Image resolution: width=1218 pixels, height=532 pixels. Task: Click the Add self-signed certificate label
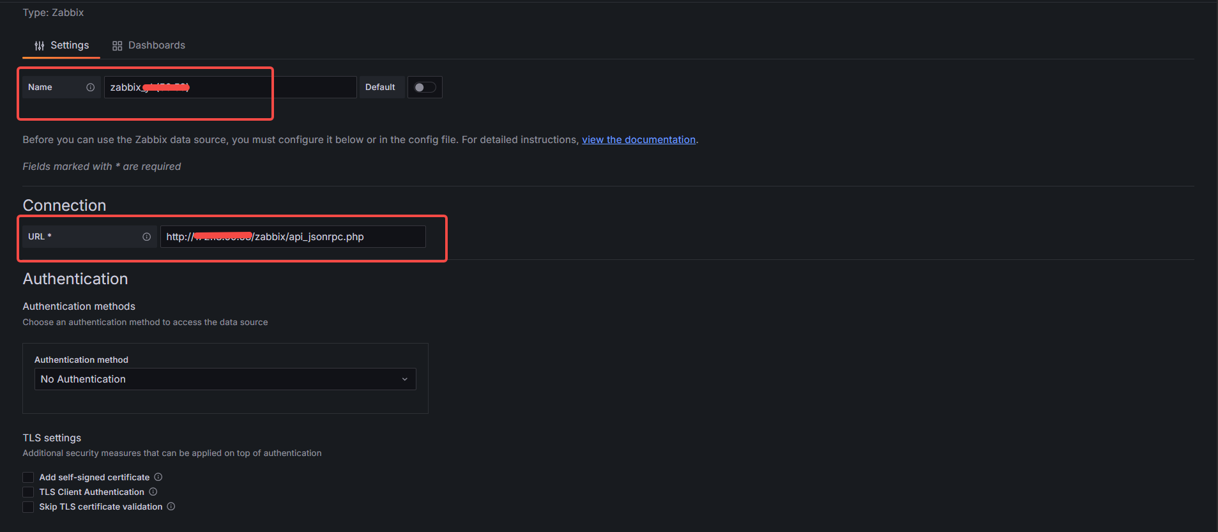[95, 478]
